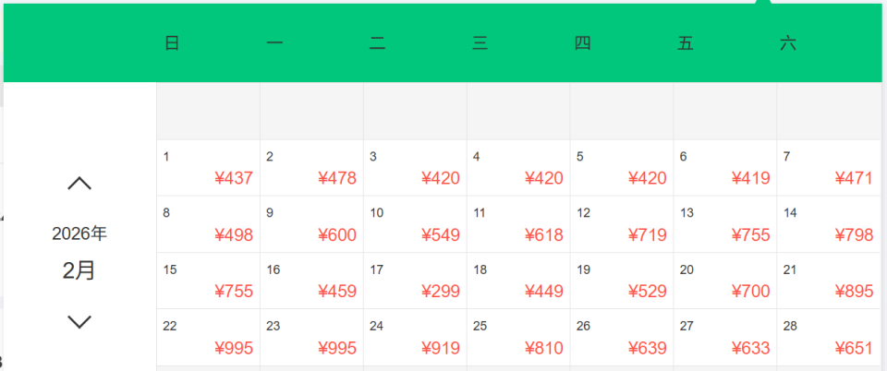Select February 18 priced ¥449

tap(518, 281)
